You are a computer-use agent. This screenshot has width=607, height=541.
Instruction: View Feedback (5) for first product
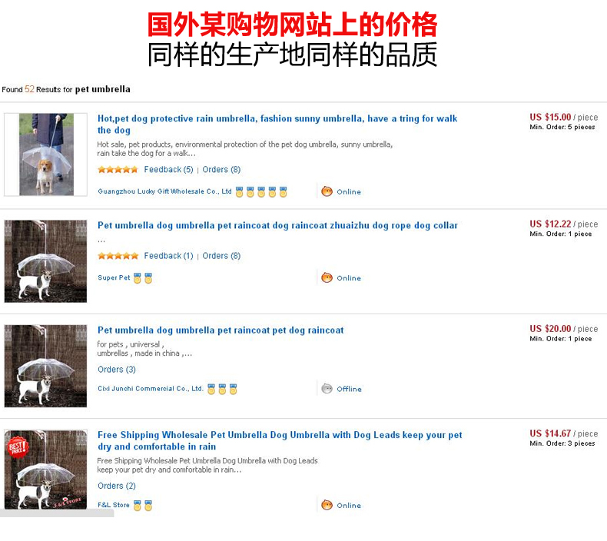[168, 170]
